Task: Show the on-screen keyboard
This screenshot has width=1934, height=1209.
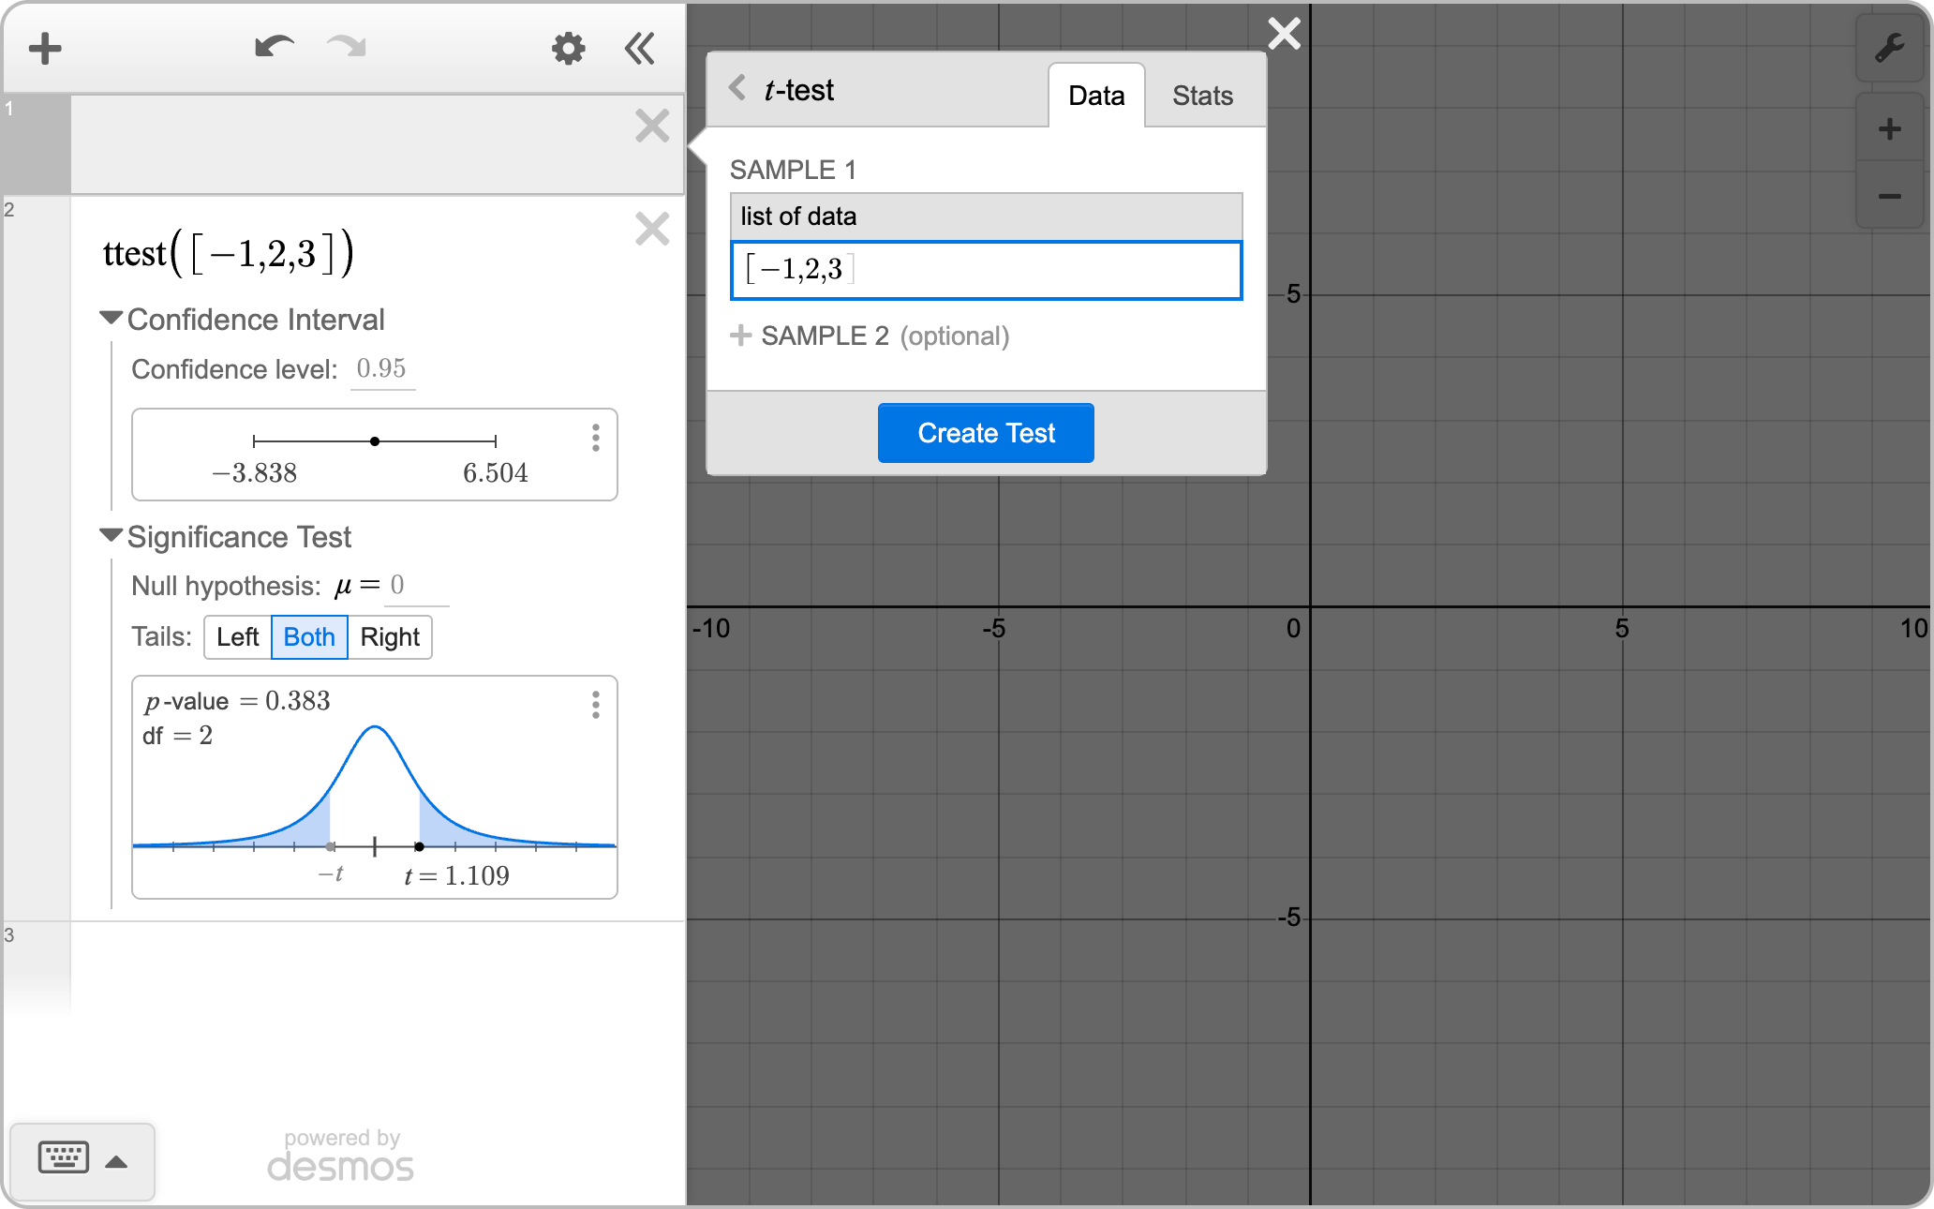Action: 64,1157
